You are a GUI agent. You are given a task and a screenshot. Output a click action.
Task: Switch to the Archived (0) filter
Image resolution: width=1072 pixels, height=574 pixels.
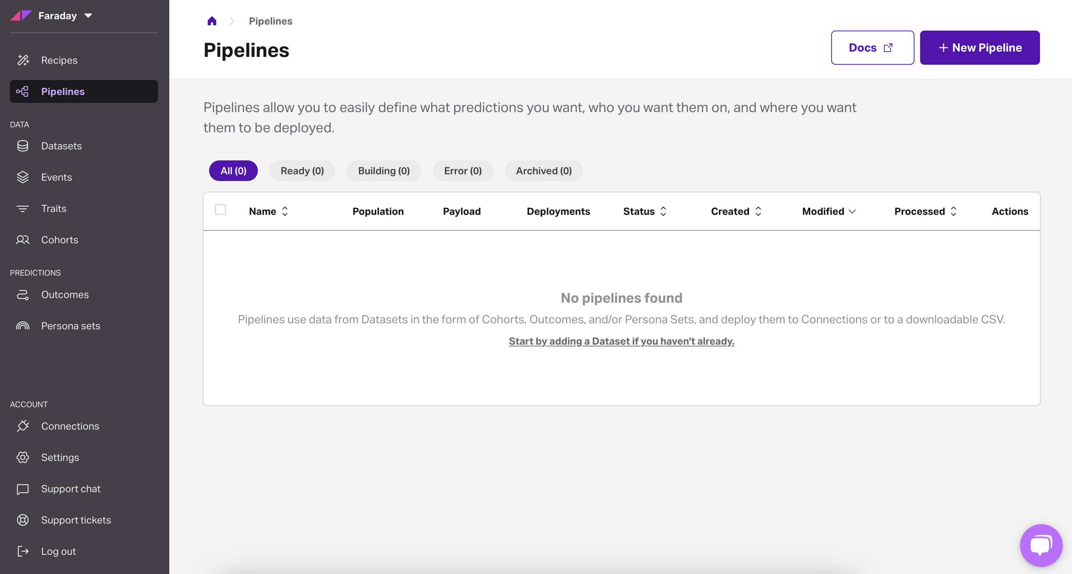point(543,171)
